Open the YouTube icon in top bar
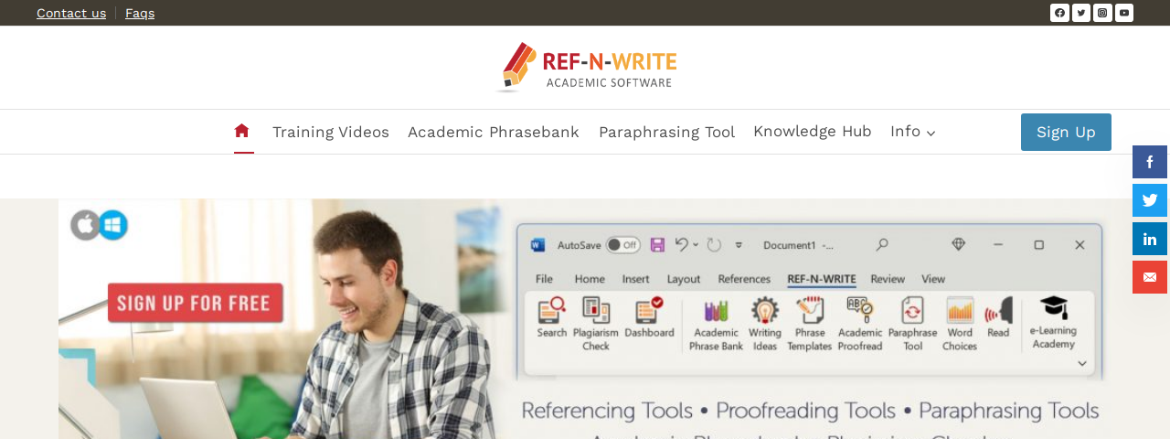This screenshot has height=439, width=1170. 1124,13
